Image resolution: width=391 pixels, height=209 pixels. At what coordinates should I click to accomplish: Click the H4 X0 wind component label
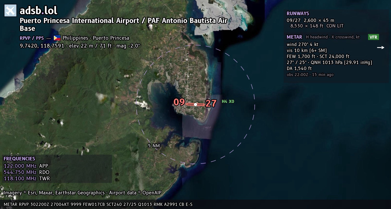coord(228,101)
